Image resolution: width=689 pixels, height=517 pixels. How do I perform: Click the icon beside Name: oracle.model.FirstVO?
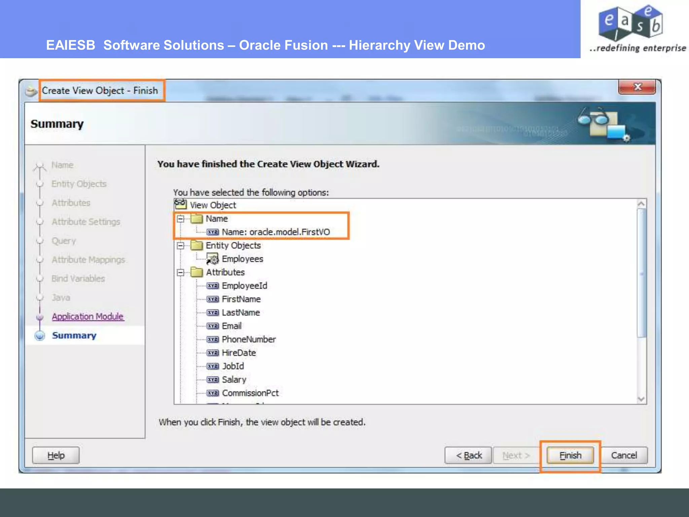(213, 232)
